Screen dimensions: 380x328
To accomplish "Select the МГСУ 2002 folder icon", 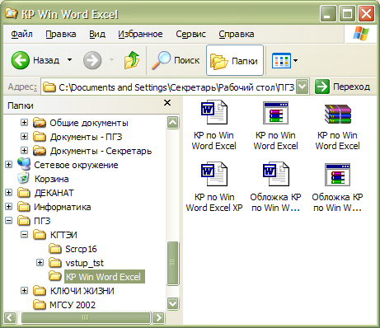I will [x=40, y=305].
